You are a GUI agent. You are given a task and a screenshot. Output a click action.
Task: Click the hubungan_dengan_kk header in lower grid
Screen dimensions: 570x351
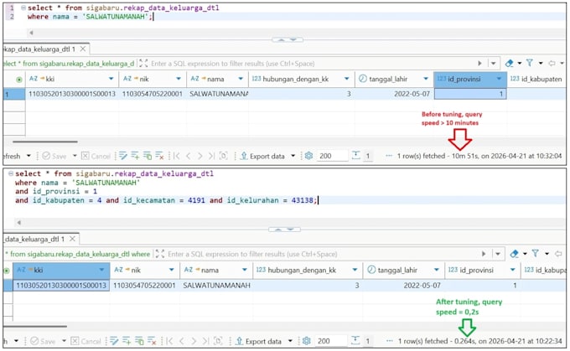(308, 270)
